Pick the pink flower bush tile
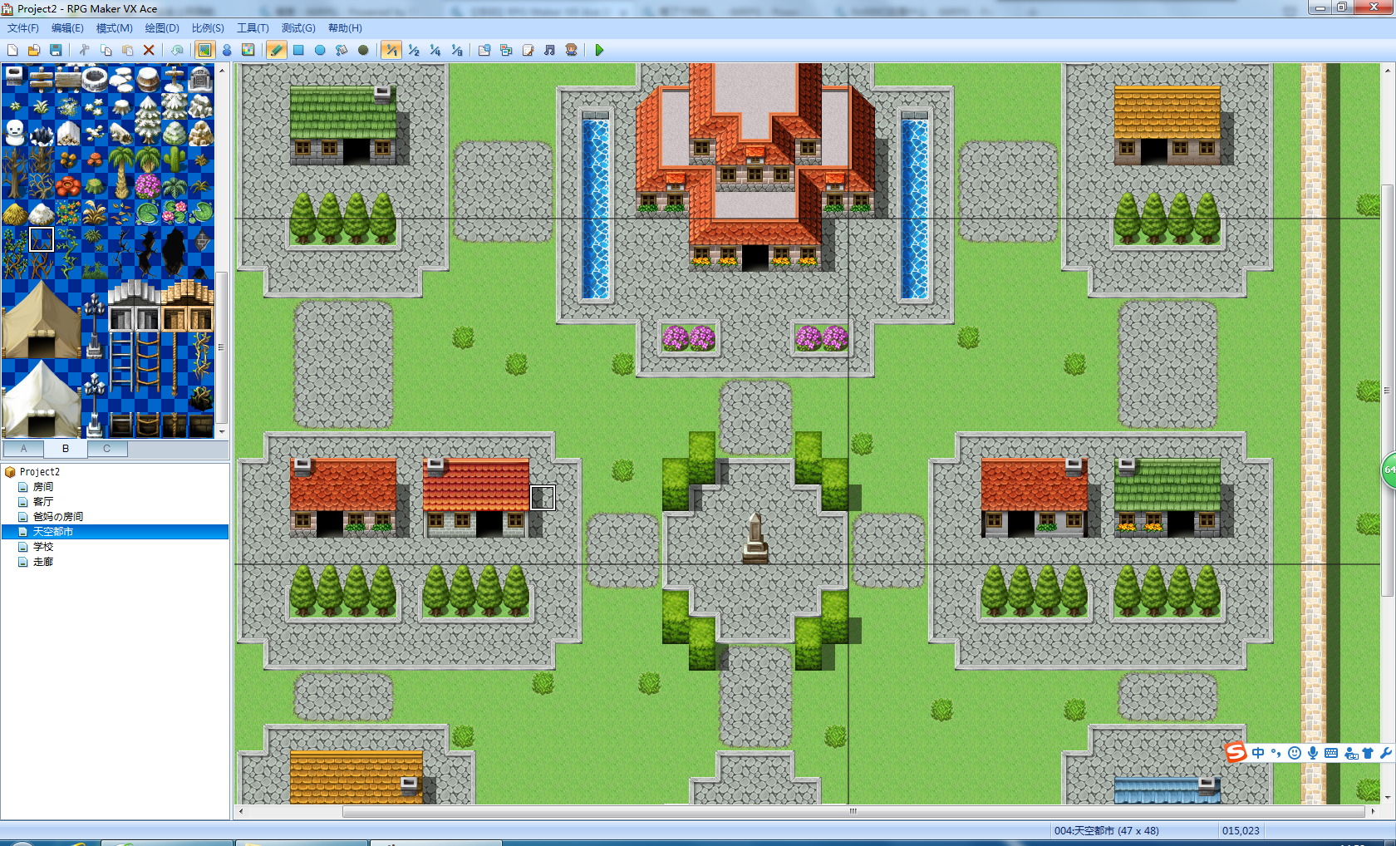 coord(148,185)
